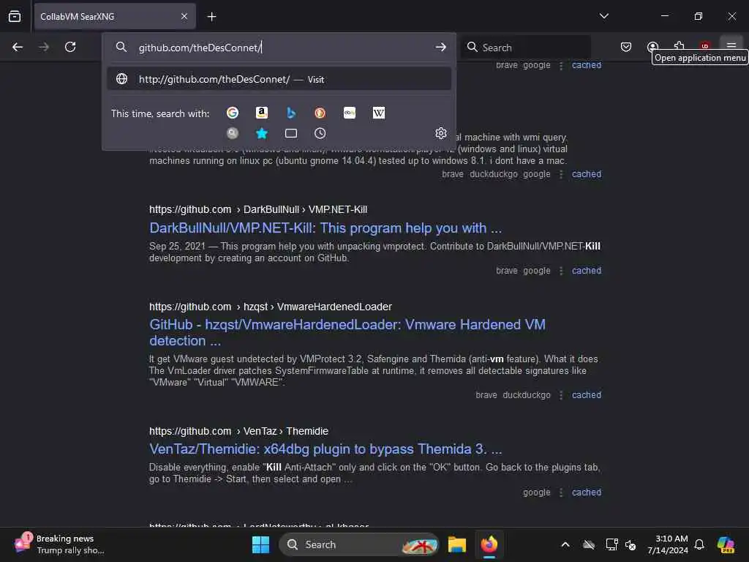This screenshot has width=749, height=562.
Task: Open the Windows Start button
Action: 260,544
